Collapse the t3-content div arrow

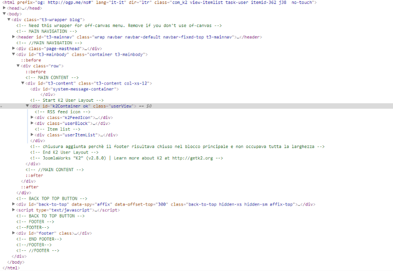click(23, 83)
